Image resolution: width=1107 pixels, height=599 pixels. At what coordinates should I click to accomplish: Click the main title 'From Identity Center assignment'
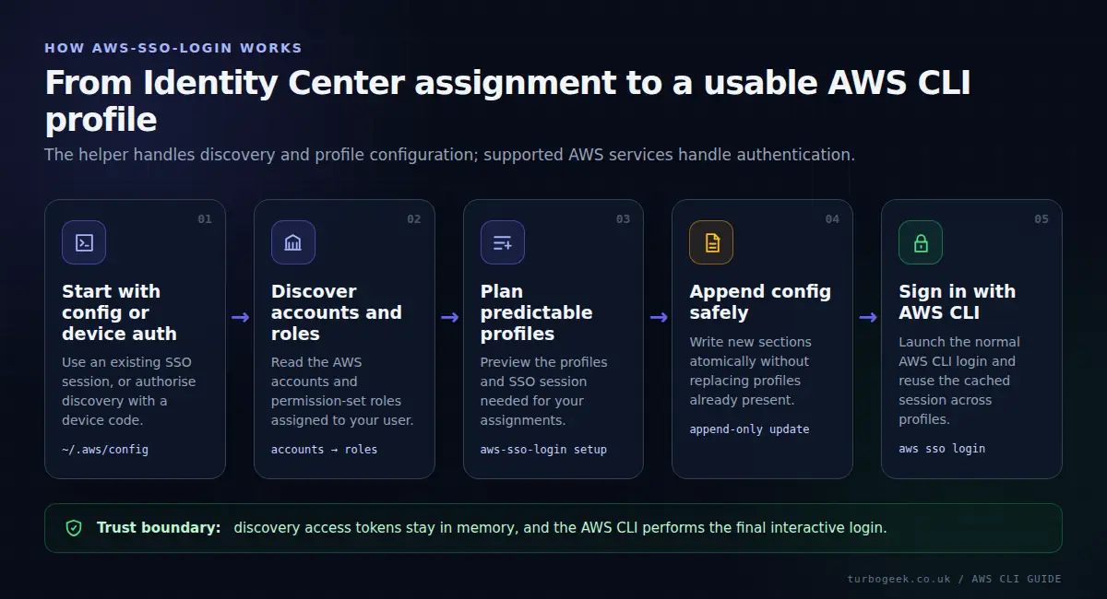pyautogui.click(x=507, y=101)
